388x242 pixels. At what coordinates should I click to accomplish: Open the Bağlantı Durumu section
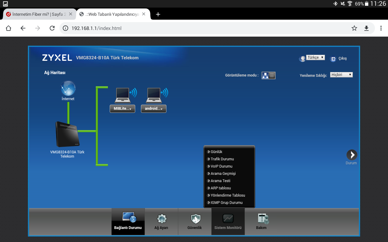[128, 221]
